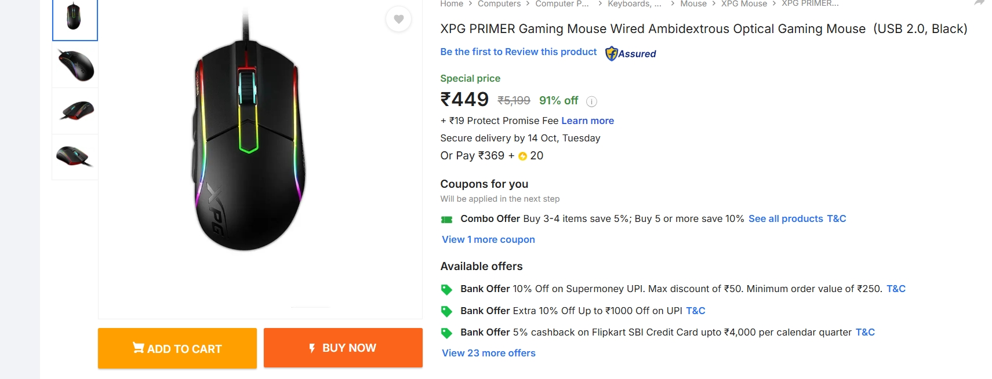Click the SuperCoin icon next to ₹369

pos(521,155)
